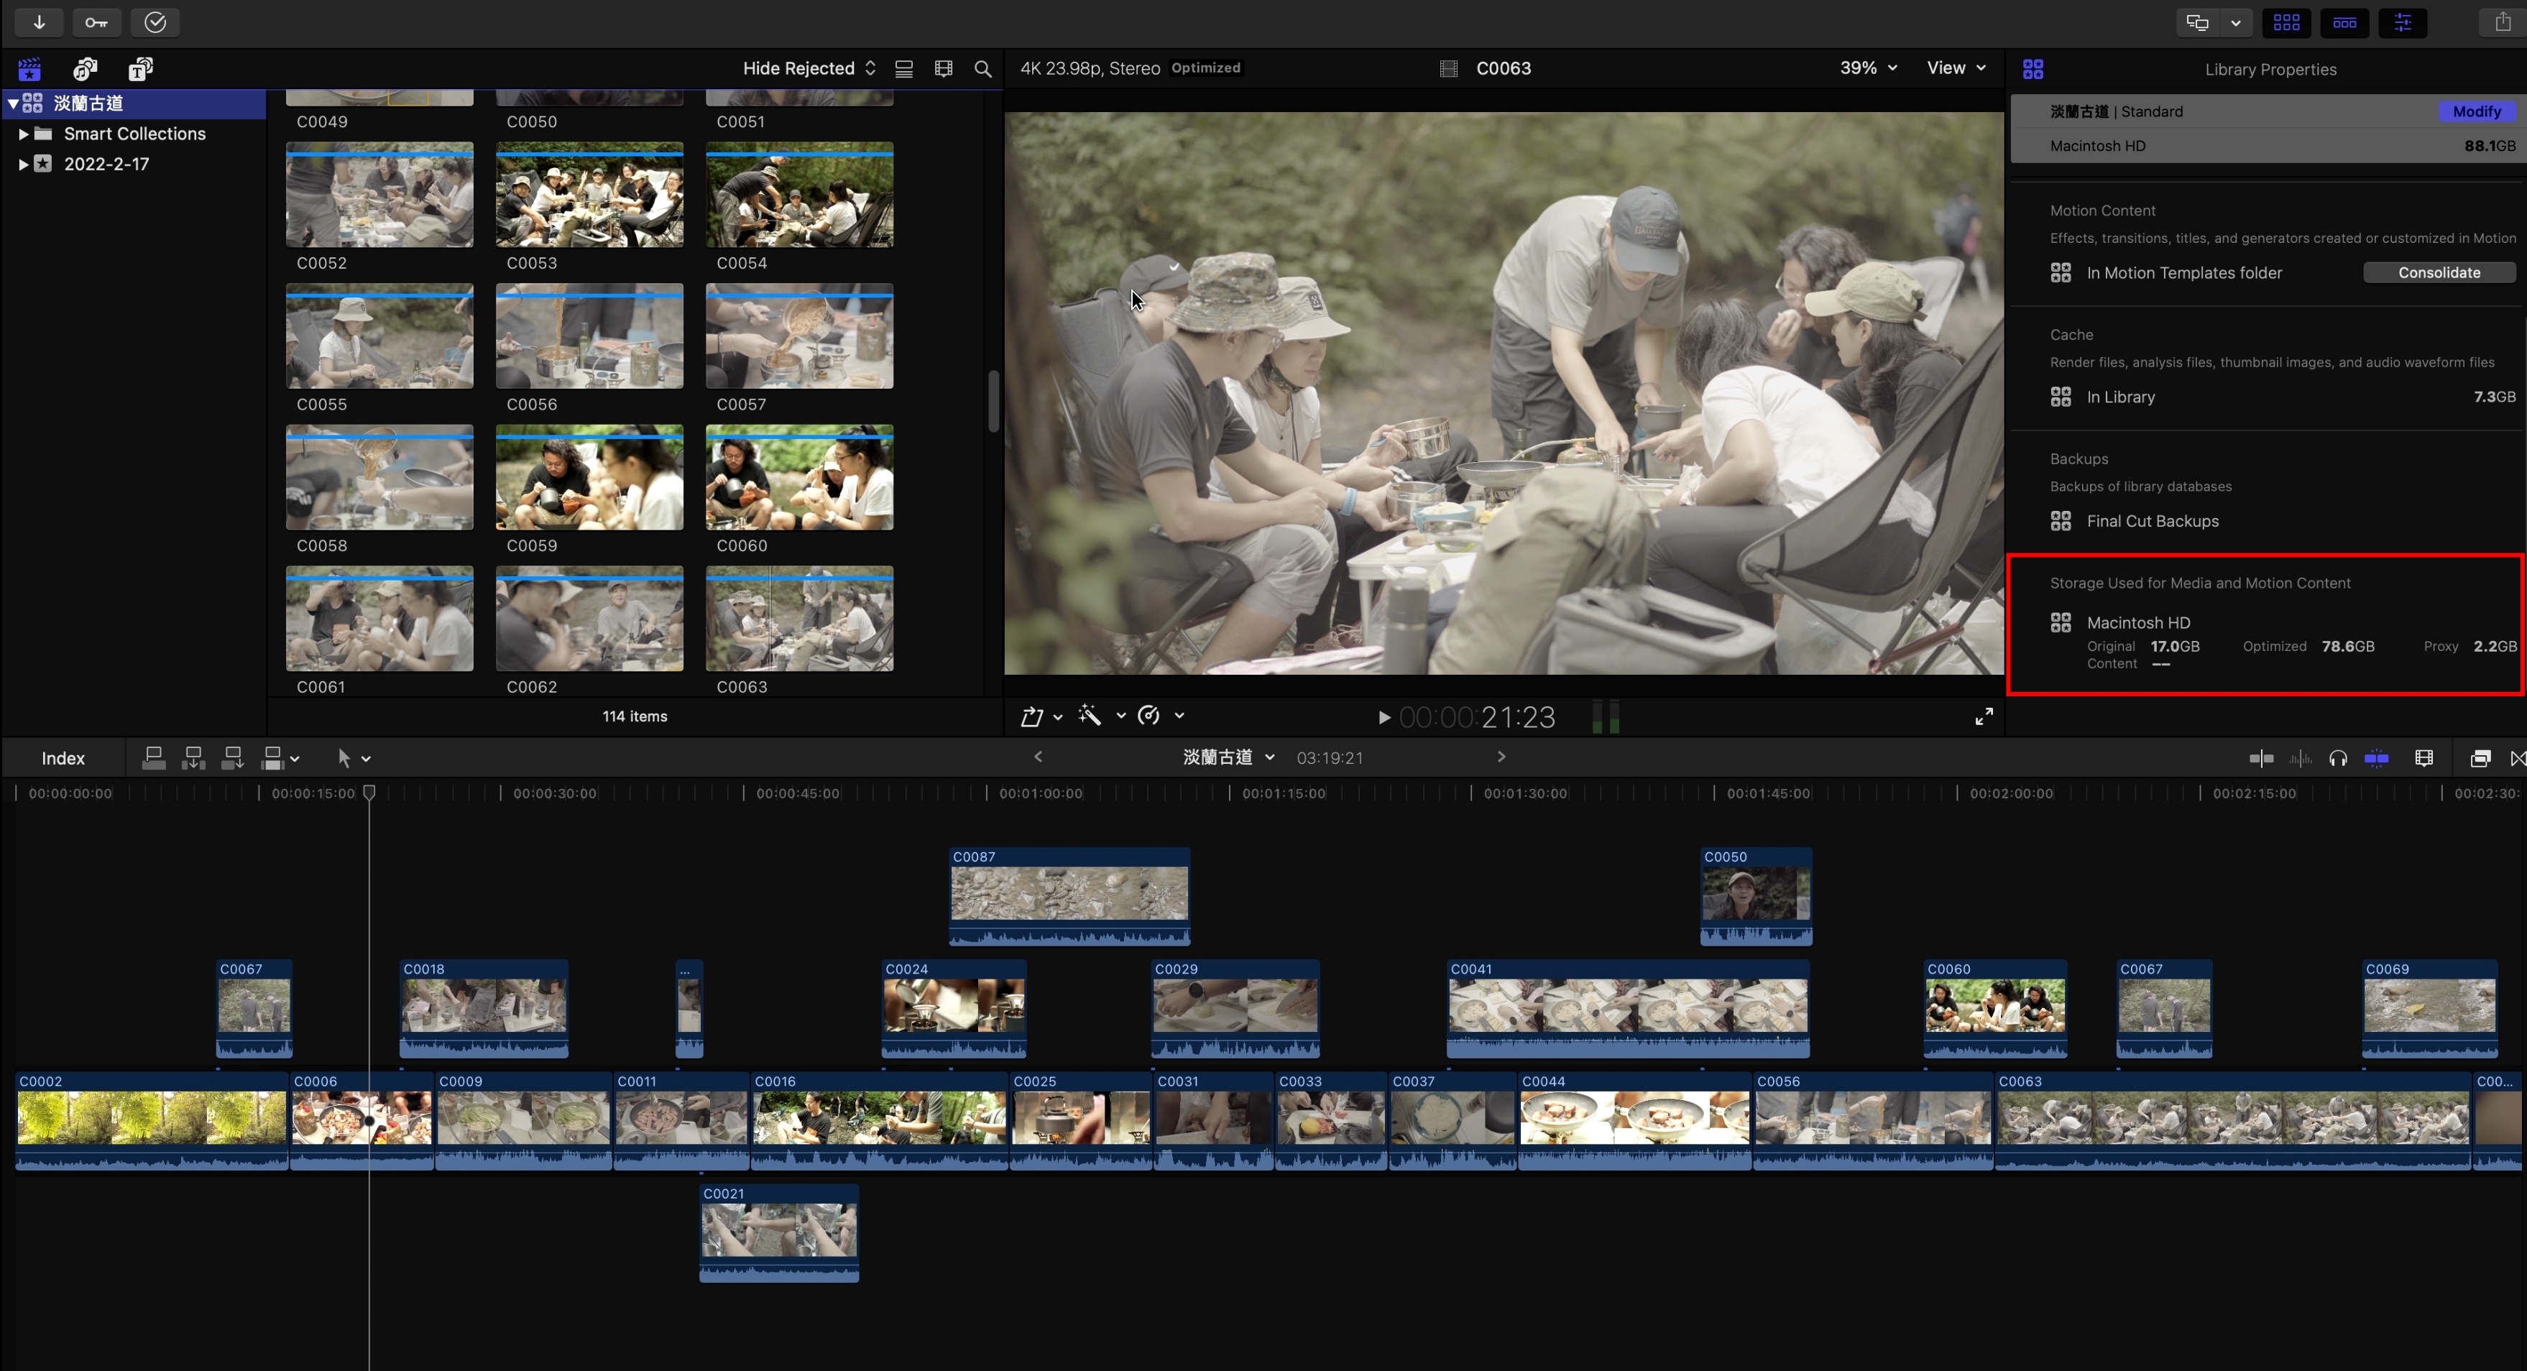Viewport: 2527px width, 1371px height.
Task: Open the timeline Index panel
Action: point(63,758)
